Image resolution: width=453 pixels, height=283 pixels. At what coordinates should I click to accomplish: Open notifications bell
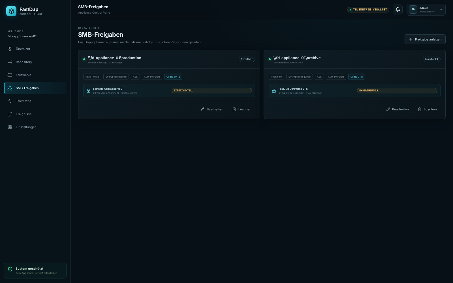[x=398, y=10]
